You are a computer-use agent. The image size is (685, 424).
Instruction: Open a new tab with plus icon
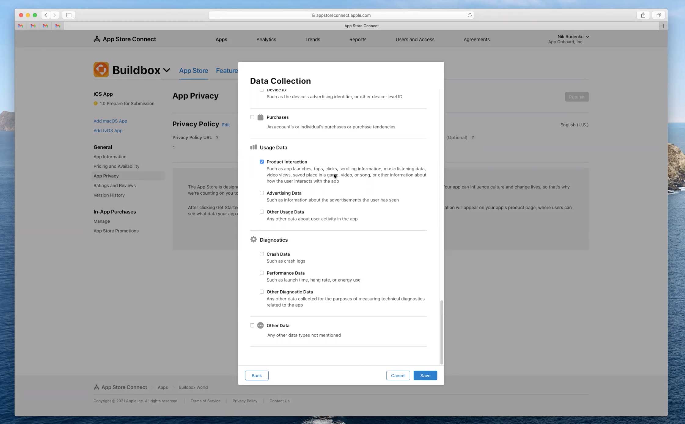click(x=663, y=26)
